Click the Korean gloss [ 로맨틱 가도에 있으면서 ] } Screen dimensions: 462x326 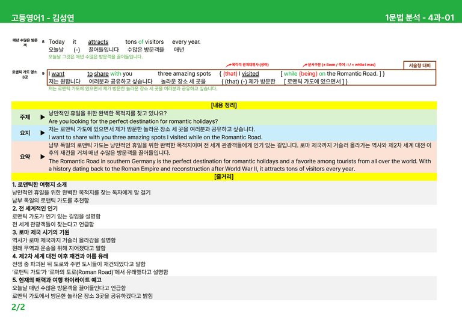pyautogui.click(x=316, y=82)
